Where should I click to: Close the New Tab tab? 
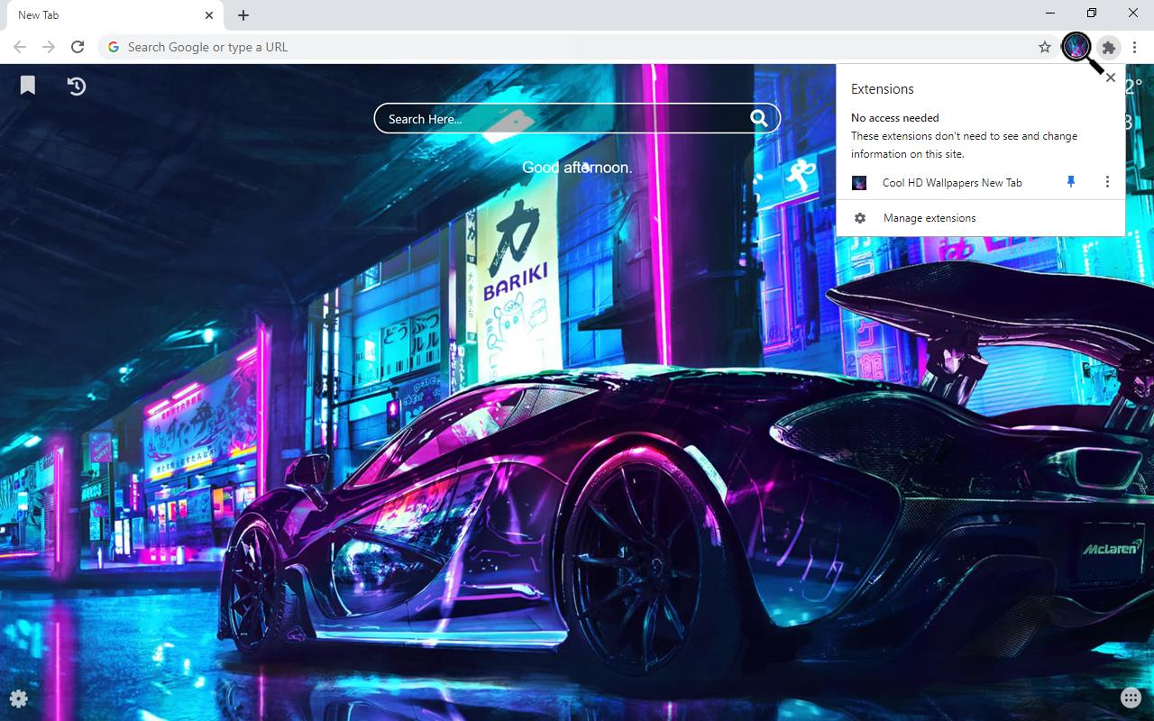click(x=209, y=15)
